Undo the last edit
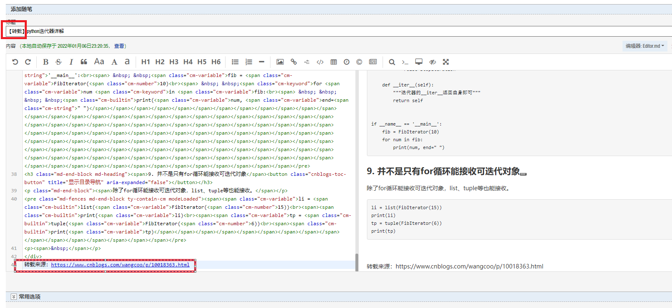The image size is (672, 308). (x=15, y=62)
